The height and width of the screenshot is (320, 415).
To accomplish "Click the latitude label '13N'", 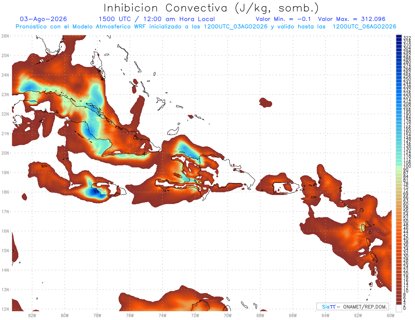I will tap(5, 289).
